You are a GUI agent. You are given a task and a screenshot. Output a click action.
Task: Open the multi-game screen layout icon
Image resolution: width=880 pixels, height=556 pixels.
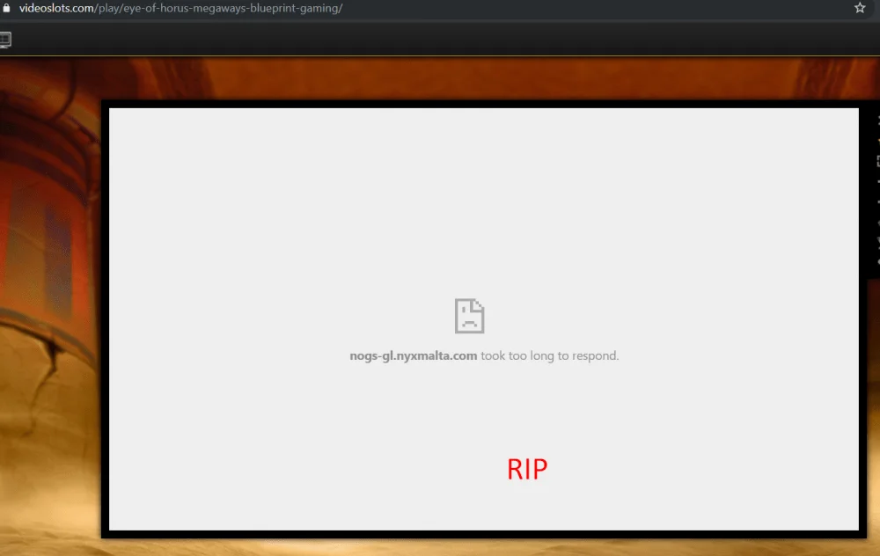point(5,40)
